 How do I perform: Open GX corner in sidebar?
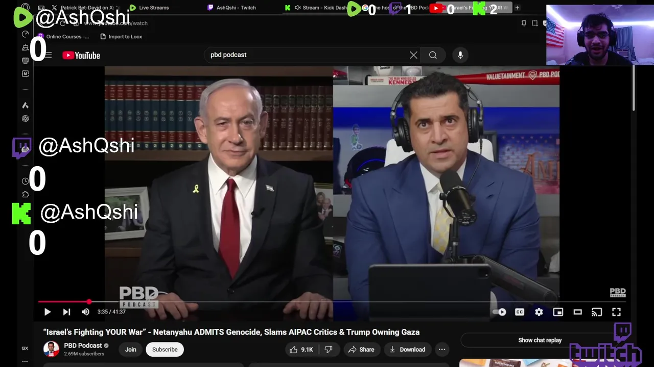click(x=25, y=348)
